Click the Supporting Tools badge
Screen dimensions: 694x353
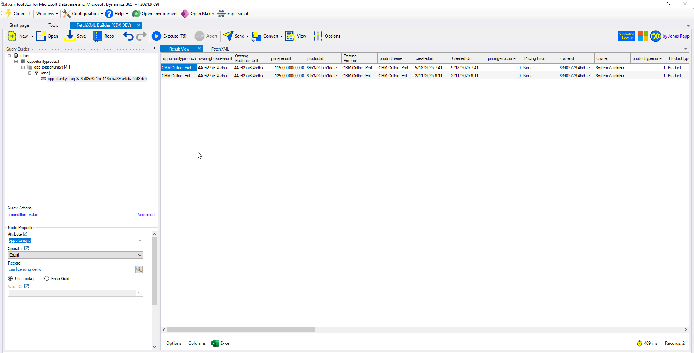click(627, 36)
